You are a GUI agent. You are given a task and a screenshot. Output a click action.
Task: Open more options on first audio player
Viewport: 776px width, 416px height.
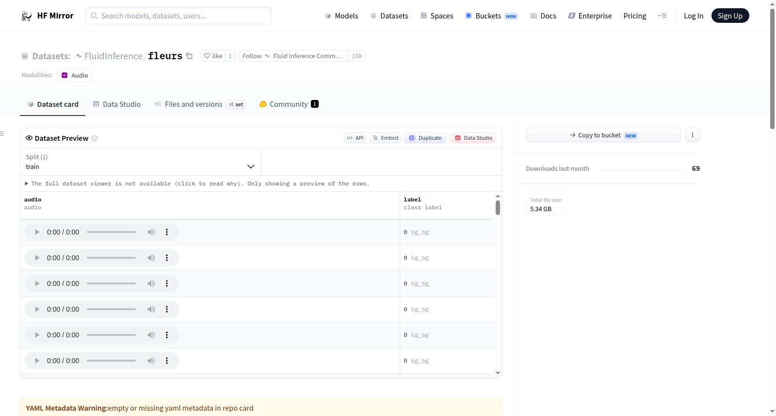167,233
